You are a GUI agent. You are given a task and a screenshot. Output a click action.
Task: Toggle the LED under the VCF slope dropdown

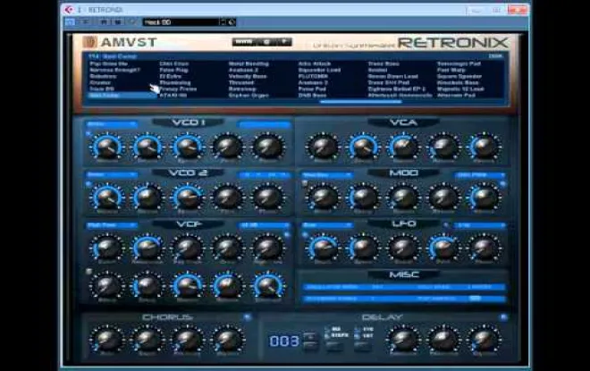coord(287,235)
